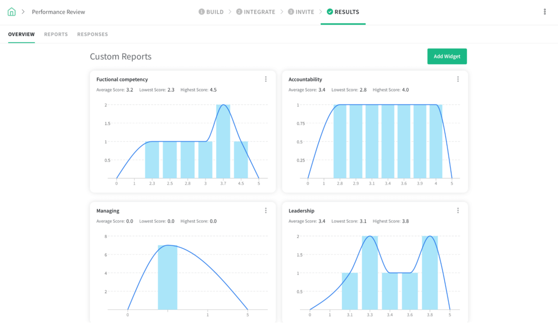
Task: Click the Build step number icon
Action: pos(202,12)
